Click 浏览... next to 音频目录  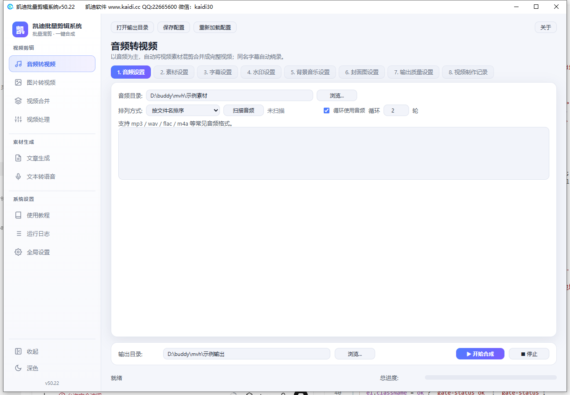[x=337, y=95]
